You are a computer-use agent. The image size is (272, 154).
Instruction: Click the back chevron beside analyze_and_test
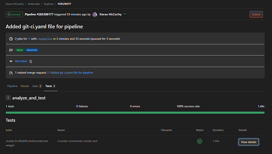(x=8, y=98)
